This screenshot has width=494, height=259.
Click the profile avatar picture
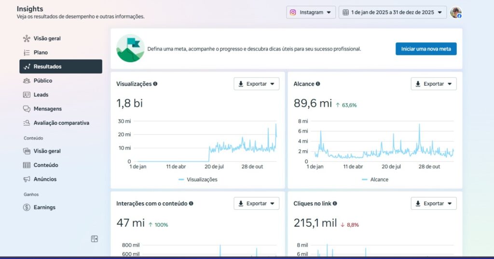point(455,13)
